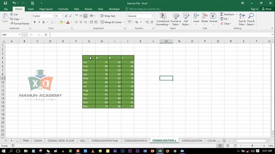Open Merge & Center dropdown arrow

coord(124,22)
